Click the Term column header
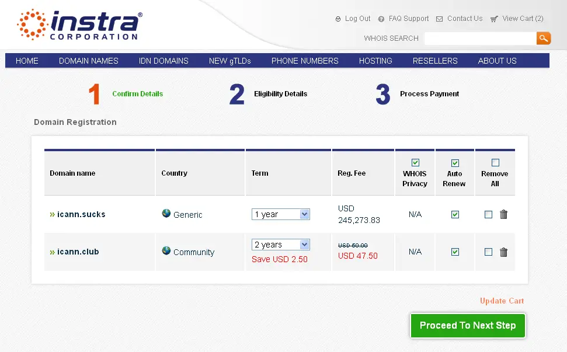Screen dimensions: 567x352 260,173
